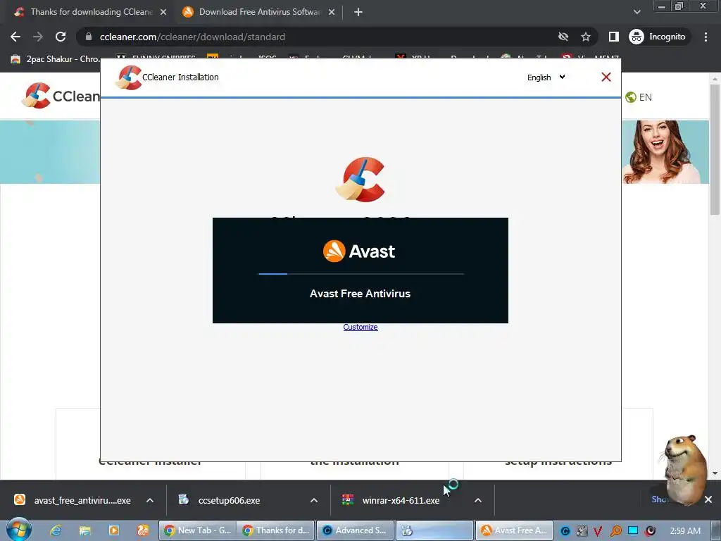Open Windows Explorer folder icon on taskbar
Image resolution: width=721 pixels, height=541 pixels.
pos(84,530)
